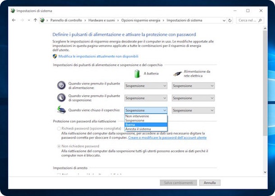Screen dimensions: 275x196
Task: Click the Annulla button
Action: point(210,183)
